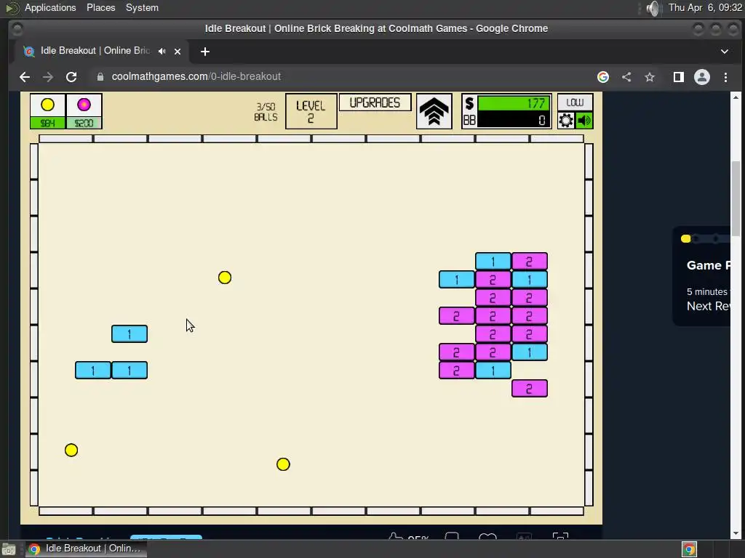
Task: Switch to Idle Breakout taskbar window
Action: 86,549
